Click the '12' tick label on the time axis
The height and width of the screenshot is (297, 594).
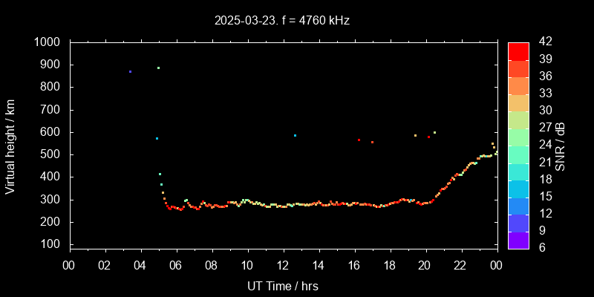pyautogui.click(x=283, y=264)
